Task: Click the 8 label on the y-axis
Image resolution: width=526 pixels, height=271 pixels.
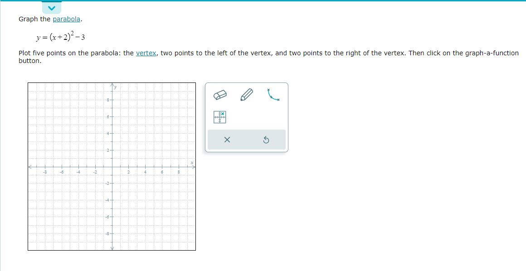Action: coord(108,100)
